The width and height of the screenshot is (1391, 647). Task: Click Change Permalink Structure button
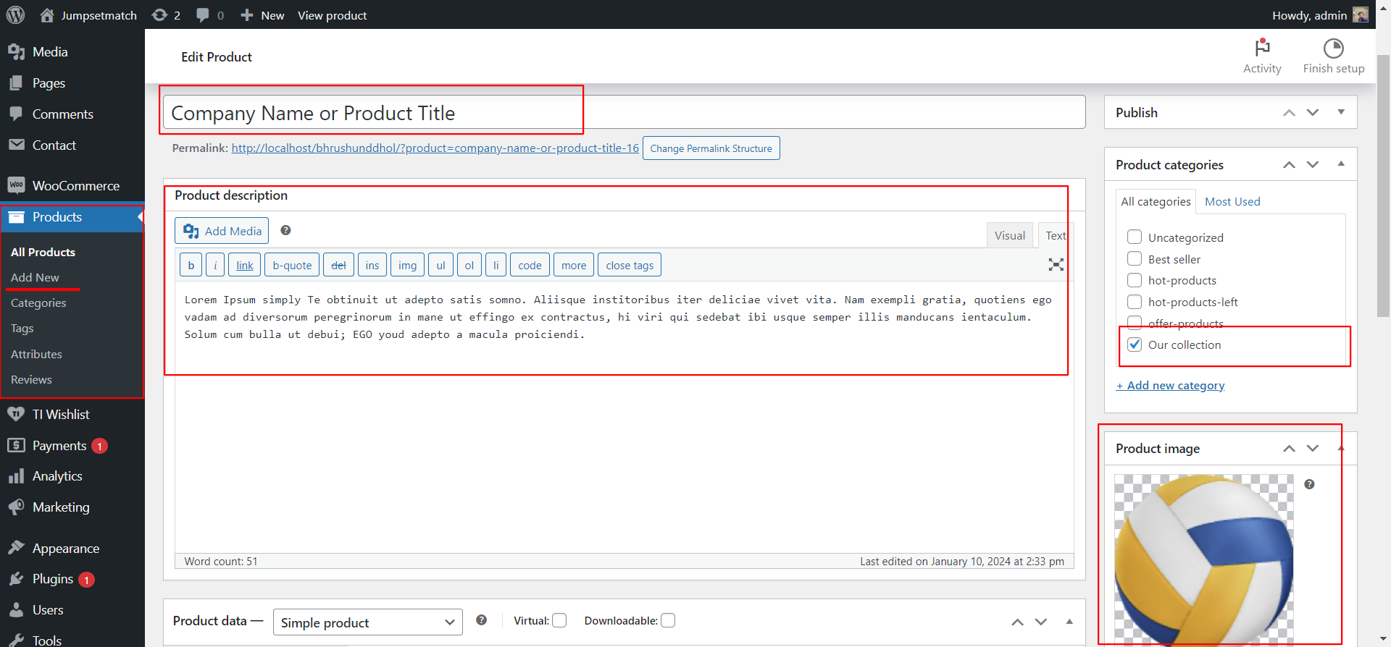pyautogui.click(x=711, y=148)
